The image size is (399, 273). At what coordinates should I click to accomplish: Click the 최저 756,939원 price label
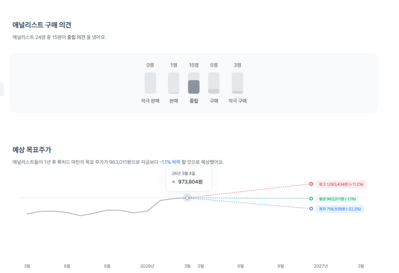click(x=340, y=209)
